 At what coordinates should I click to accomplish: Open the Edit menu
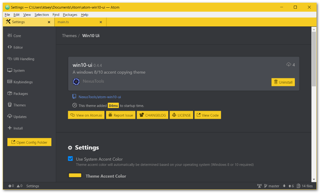tap(16, 15)
